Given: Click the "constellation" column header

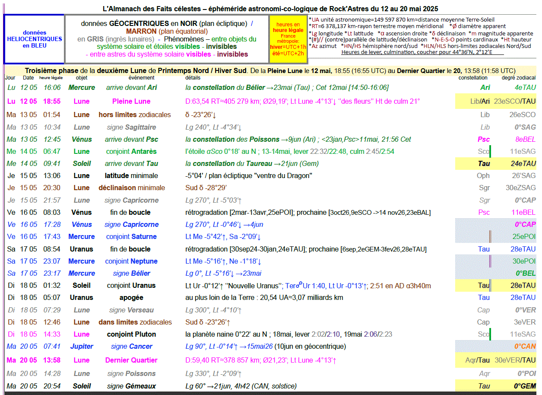Looking at the screenshot, I should (x=473, y=78).
